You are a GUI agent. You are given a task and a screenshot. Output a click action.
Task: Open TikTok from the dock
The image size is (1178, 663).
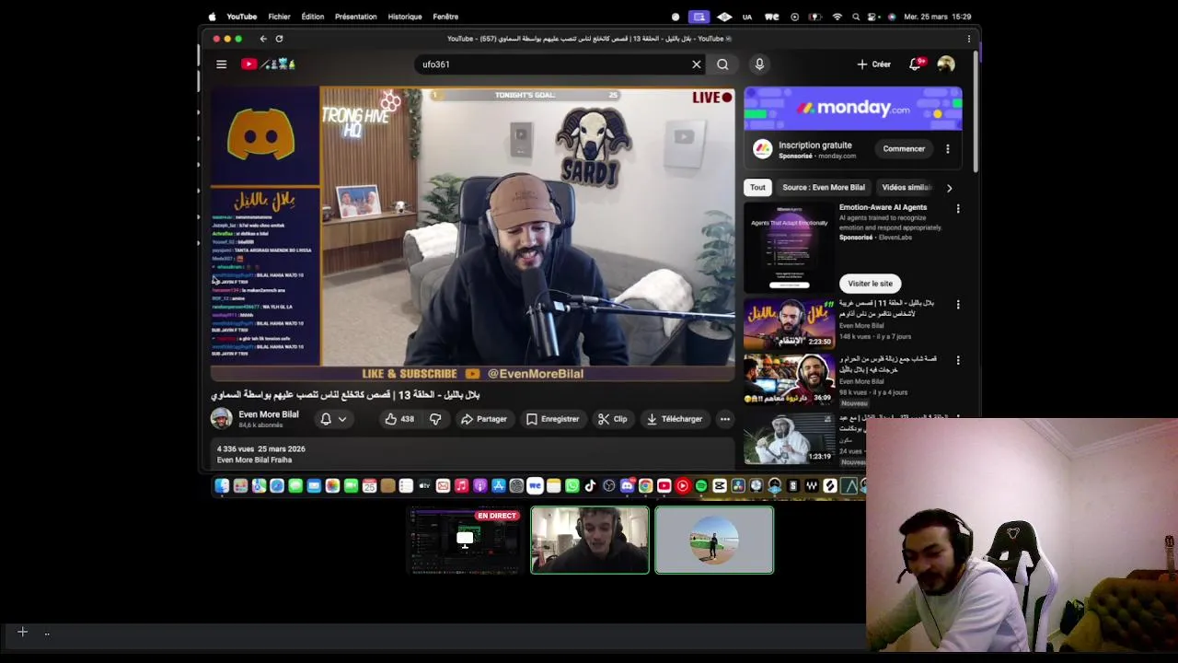590,486
